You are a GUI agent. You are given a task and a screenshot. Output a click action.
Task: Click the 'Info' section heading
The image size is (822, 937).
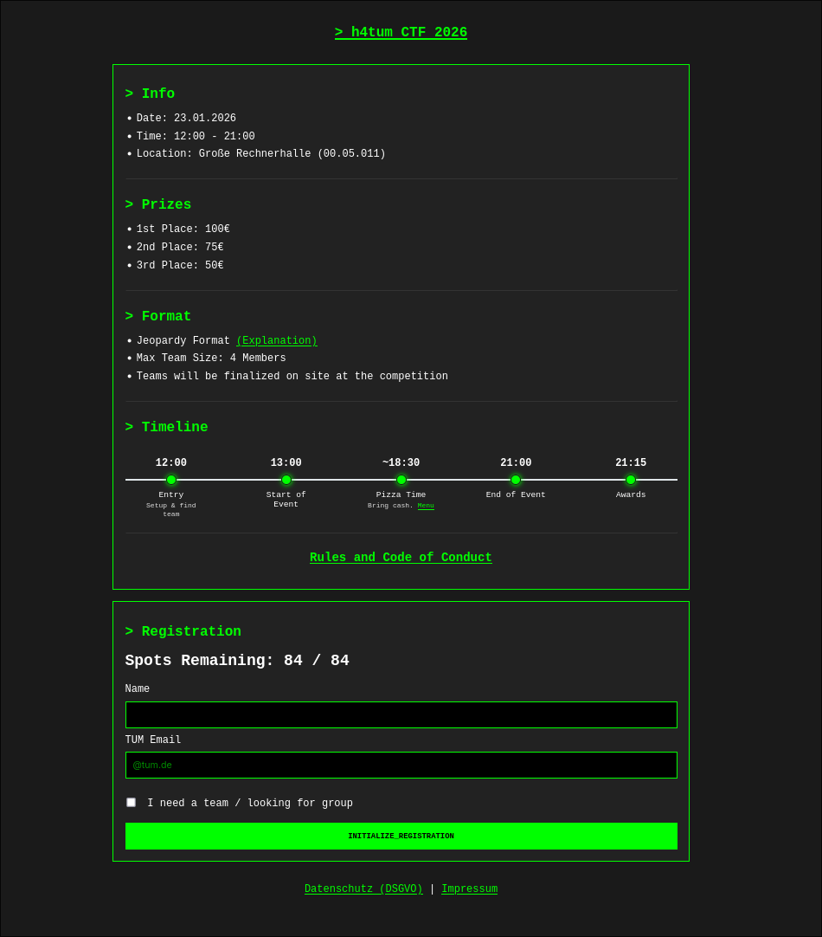(x=150, y=94)
